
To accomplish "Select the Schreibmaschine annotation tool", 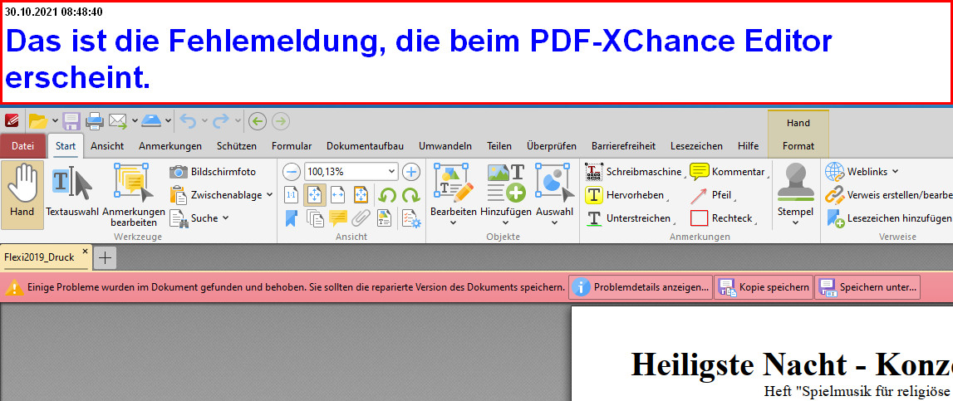I will point(633,172).
